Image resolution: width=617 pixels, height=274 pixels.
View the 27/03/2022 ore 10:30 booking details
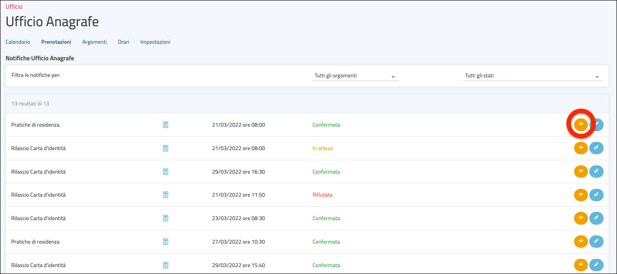(x=581, y=242)
